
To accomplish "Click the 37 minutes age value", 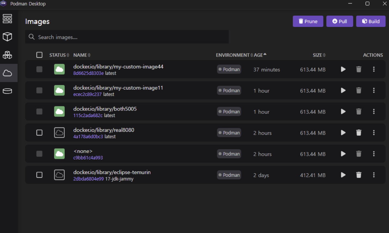I will 267,70.
